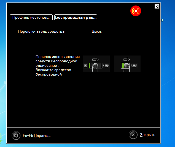Close the dialog with the top-right X
Image resolution: width=175 pixels, height=147 pixels.
tap(157, 6)
